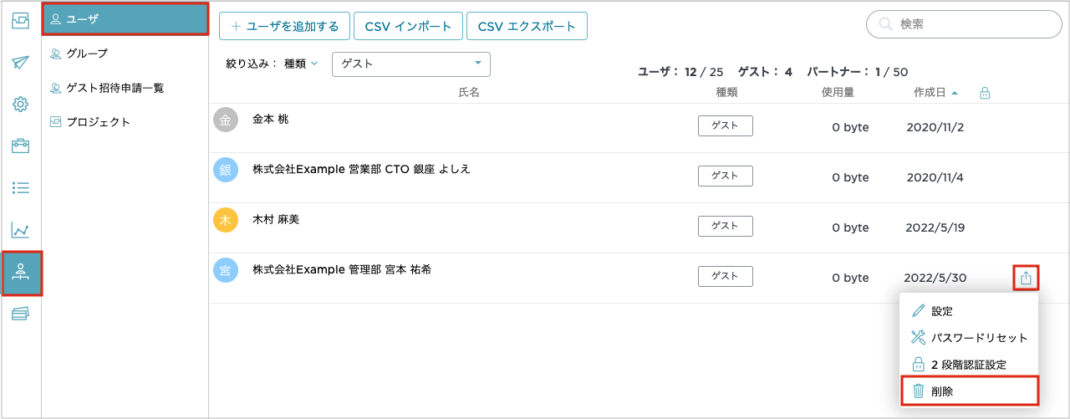This screenshot has height=419, width=1070.
Task: Click the ユーザを追加する button
Action: (x=284, y=26)
